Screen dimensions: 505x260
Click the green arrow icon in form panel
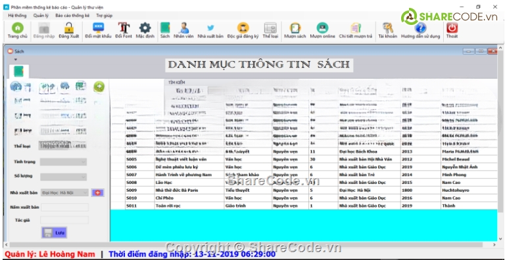pyautogui.click(x=99, y=87)
